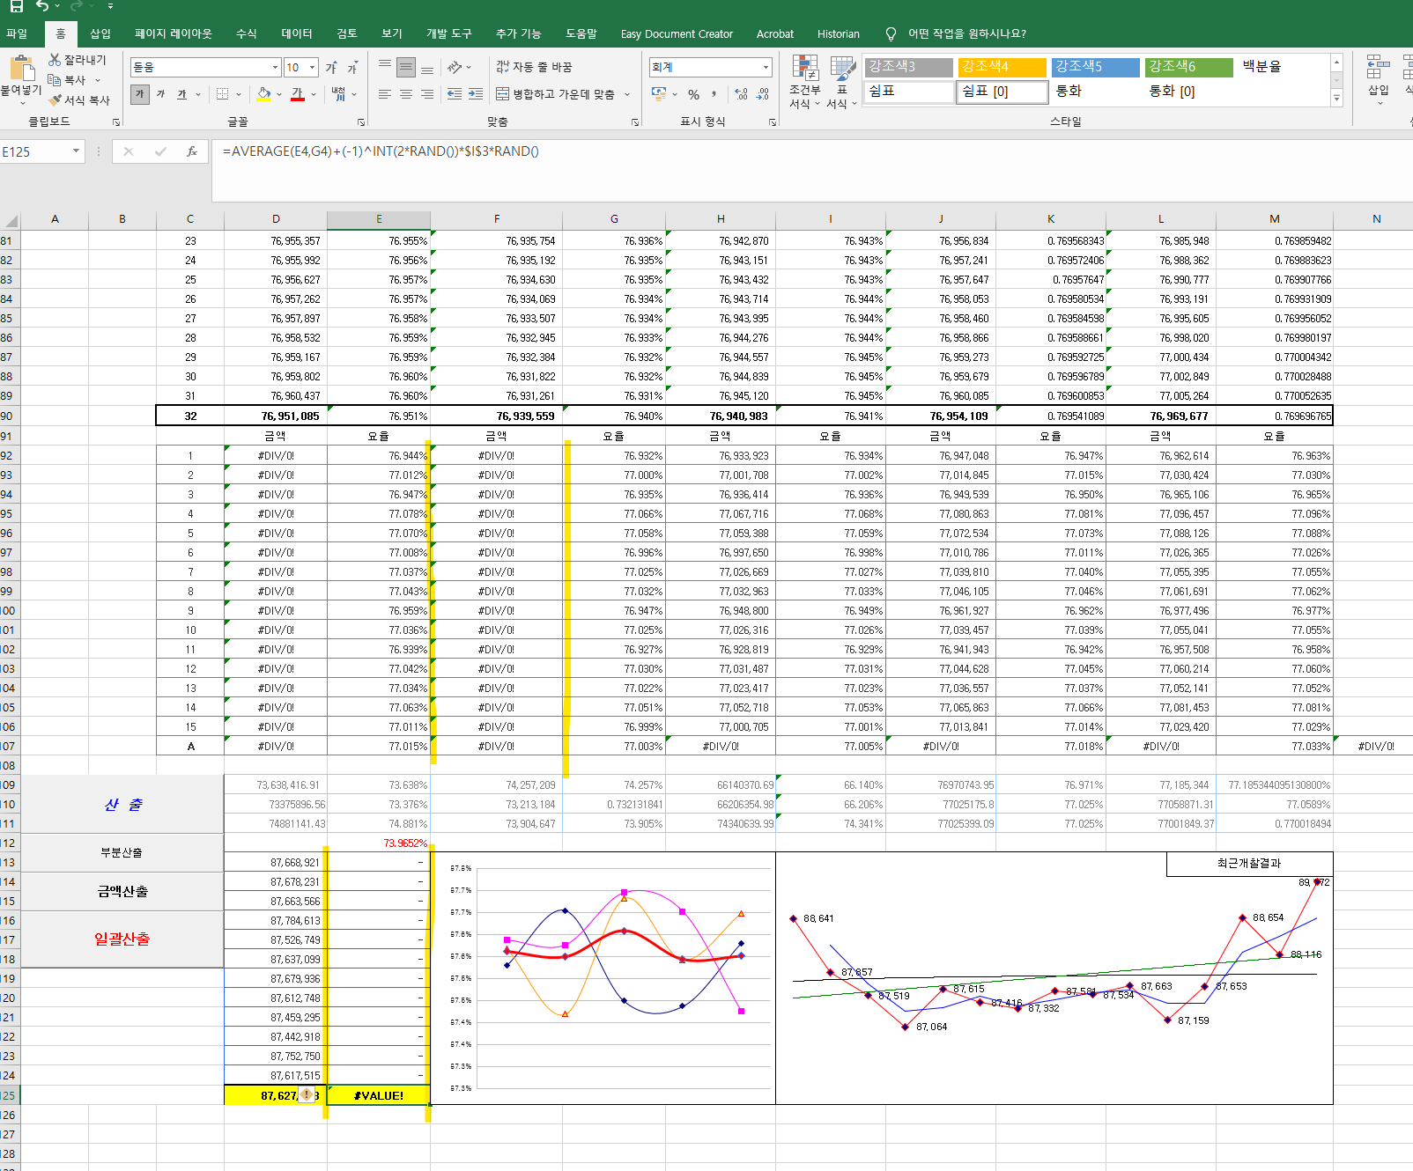The height and width of the screenshot is (1171, 1413).
Task: Click the Undo arrow icon
Action: point(43,6)
